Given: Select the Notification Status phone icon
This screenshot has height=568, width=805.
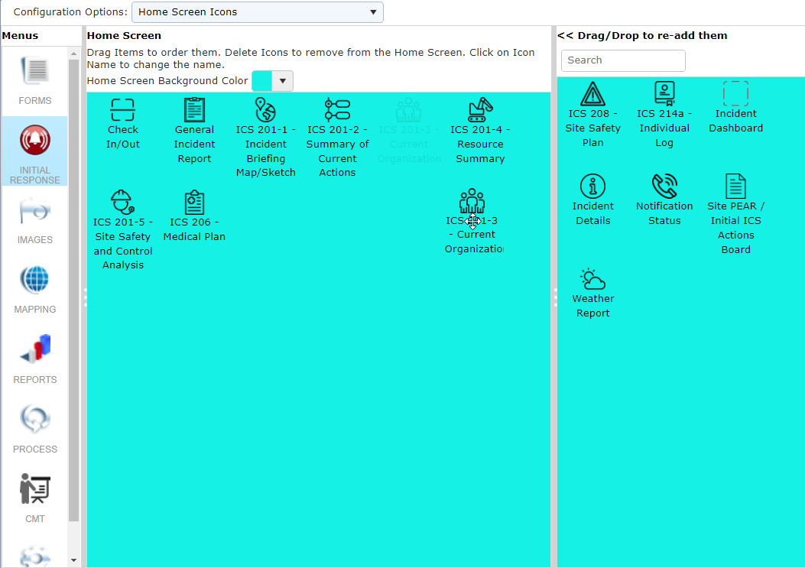Looking at the screenshot, I should coord(664,186).
